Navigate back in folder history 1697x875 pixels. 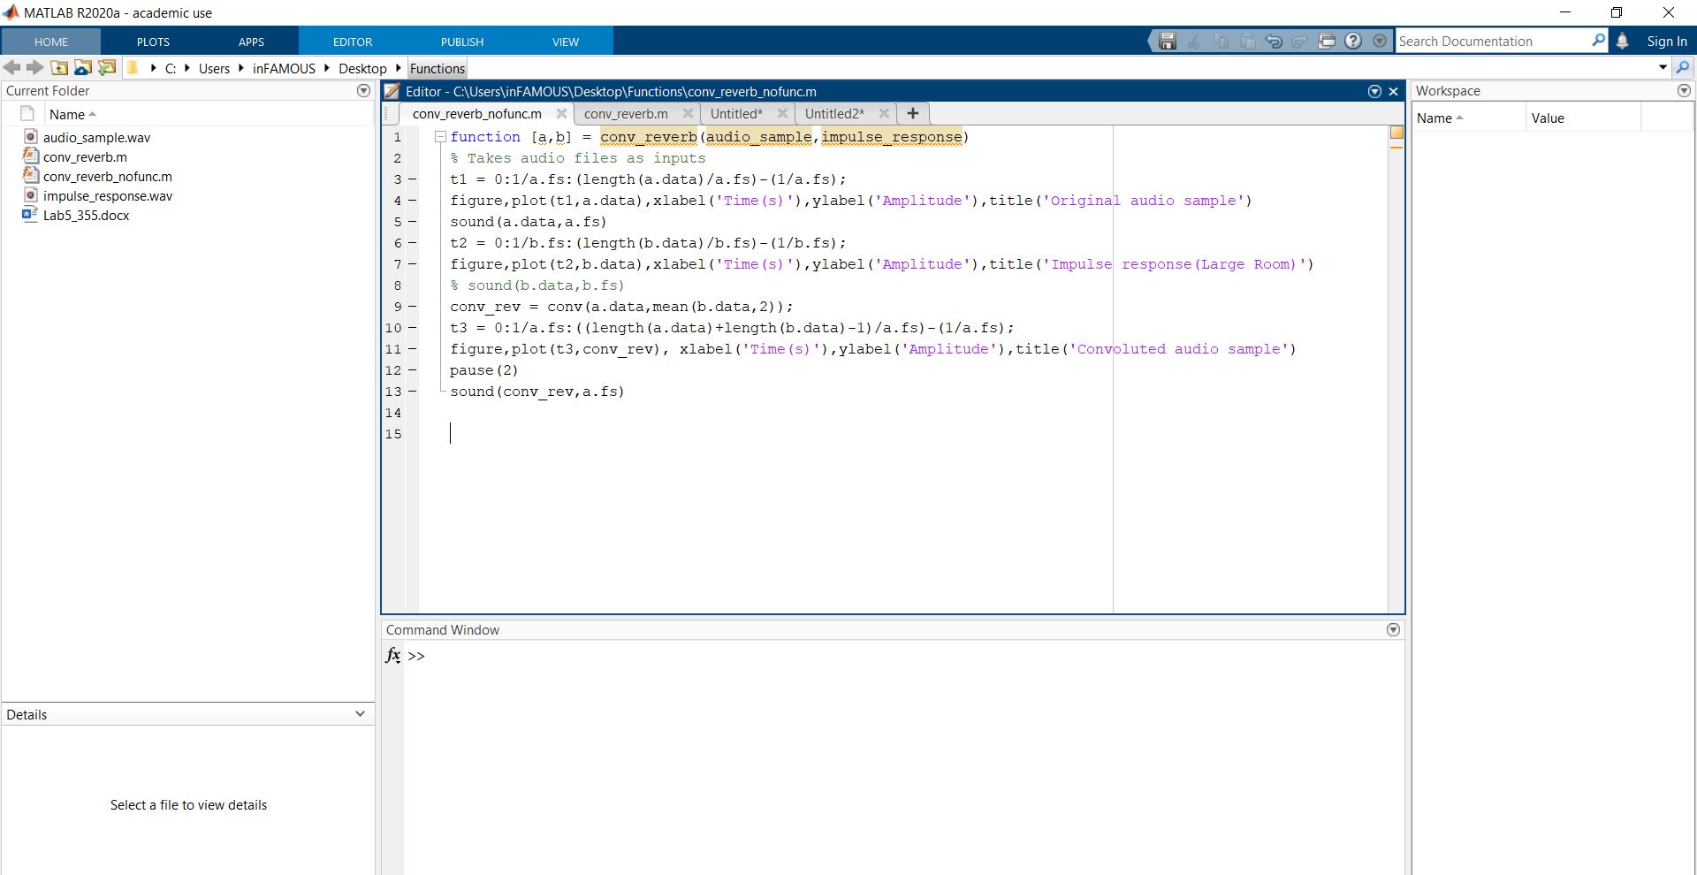11,67
